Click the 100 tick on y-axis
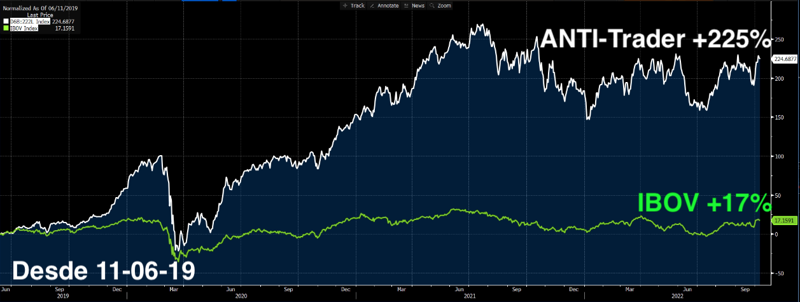 (778, 156)
